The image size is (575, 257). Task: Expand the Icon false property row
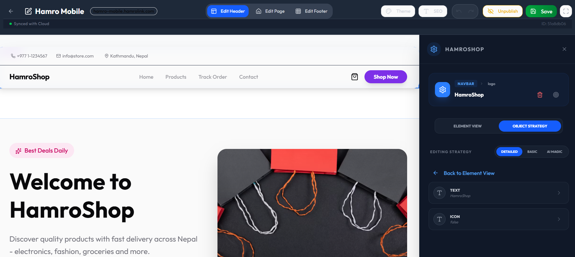(498, 219)
